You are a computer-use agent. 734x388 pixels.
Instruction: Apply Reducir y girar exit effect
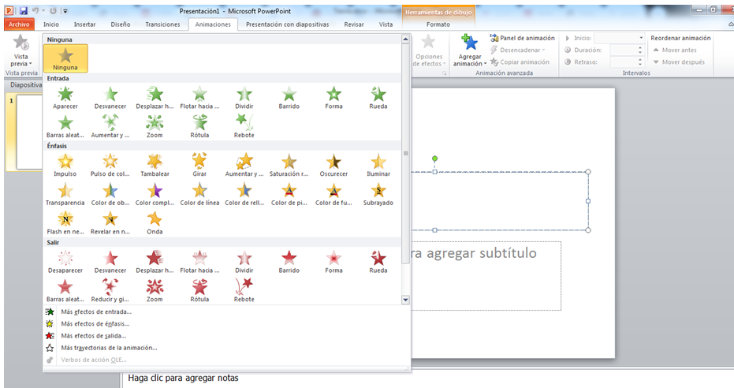coord(110,291)
